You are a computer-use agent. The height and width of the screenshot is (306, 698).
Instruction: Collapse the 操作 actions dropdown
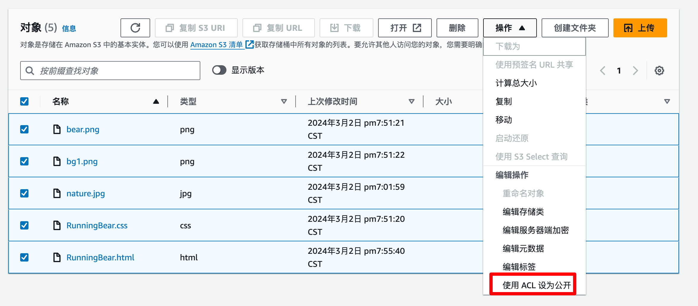(x=510, y=28)
